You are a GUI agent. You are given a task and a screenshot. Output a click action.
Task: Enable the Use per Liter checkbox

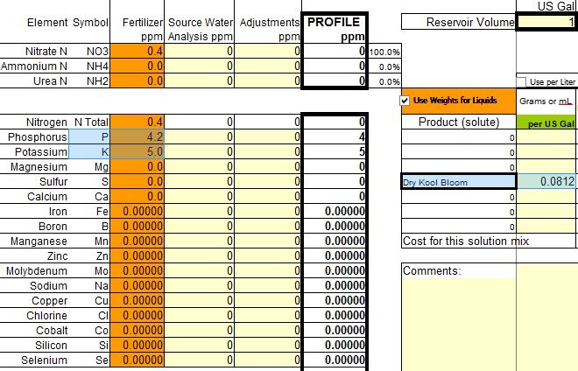pos(522,81)
